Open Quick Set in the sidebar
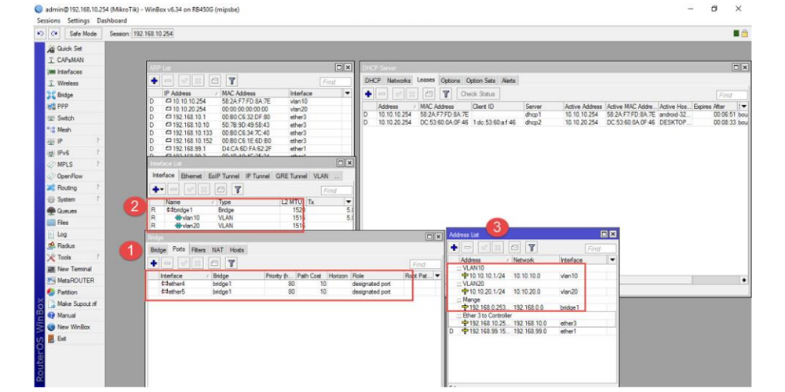The width and height of the screenshot is (785, 392). pyautogui.click(x=70, y=49)
